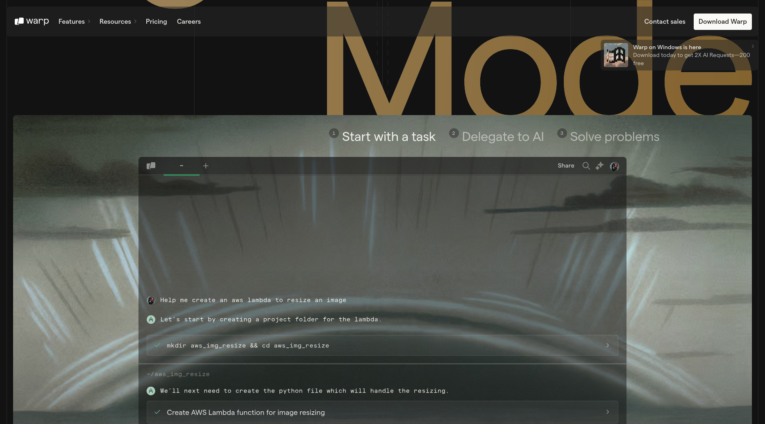Open the Pricing page
This screenshot has height=424, width=765.
coord(156,21)
